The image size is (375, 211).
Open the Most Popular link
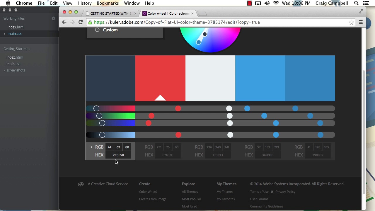191,199
